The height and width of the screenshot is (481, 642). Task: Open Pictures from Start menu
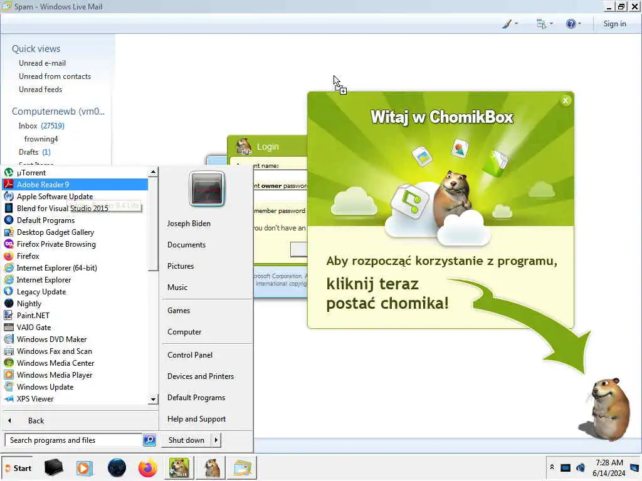(181, 266)
